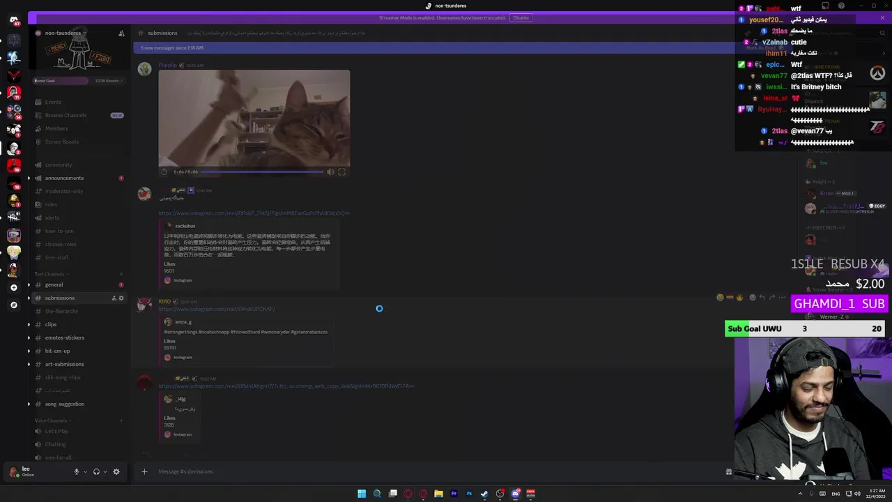Select the the-hierarchy channel
The height and width of the screenshot is (502, 892).
(x=79, y=311)
